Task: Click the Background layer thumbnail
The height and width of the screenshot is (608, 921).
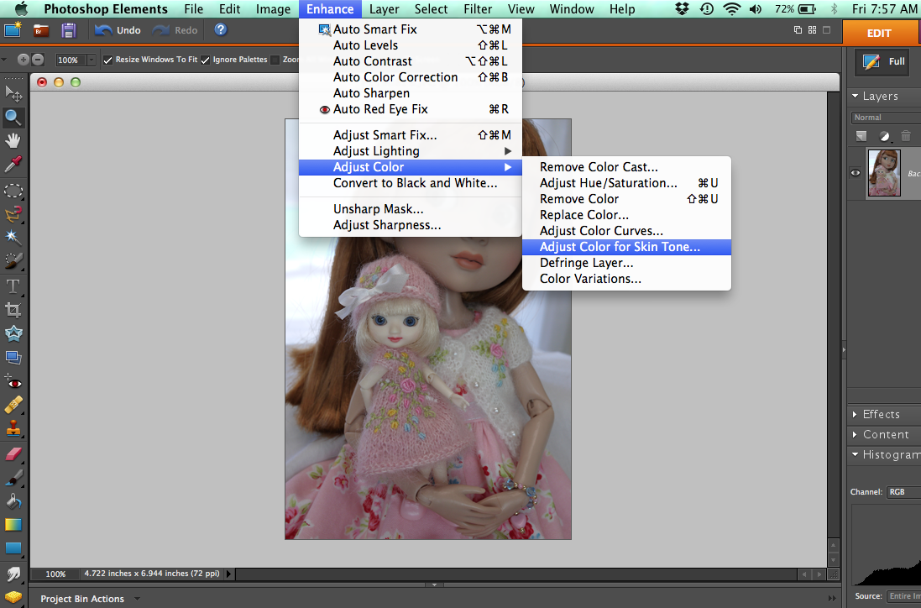Action: pyautogui.click(x=884, y=173)
